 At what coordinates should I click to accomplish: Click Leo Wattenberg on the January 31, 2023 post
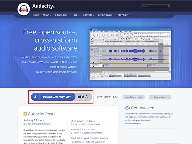click(94, 124)
